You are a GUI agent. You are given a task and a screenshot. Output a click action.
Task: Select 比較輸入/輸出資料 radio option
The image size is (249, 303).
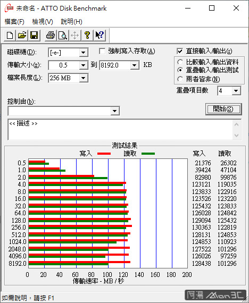click(180, 62)
